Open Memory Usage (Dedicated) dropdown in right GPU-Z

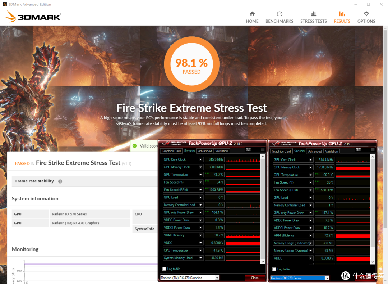[310, 243]
